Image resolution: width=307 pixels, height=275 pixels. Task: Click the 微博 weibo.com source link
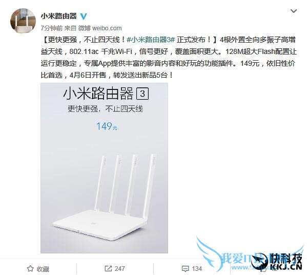pyautogui.click(x=100, y=28)
